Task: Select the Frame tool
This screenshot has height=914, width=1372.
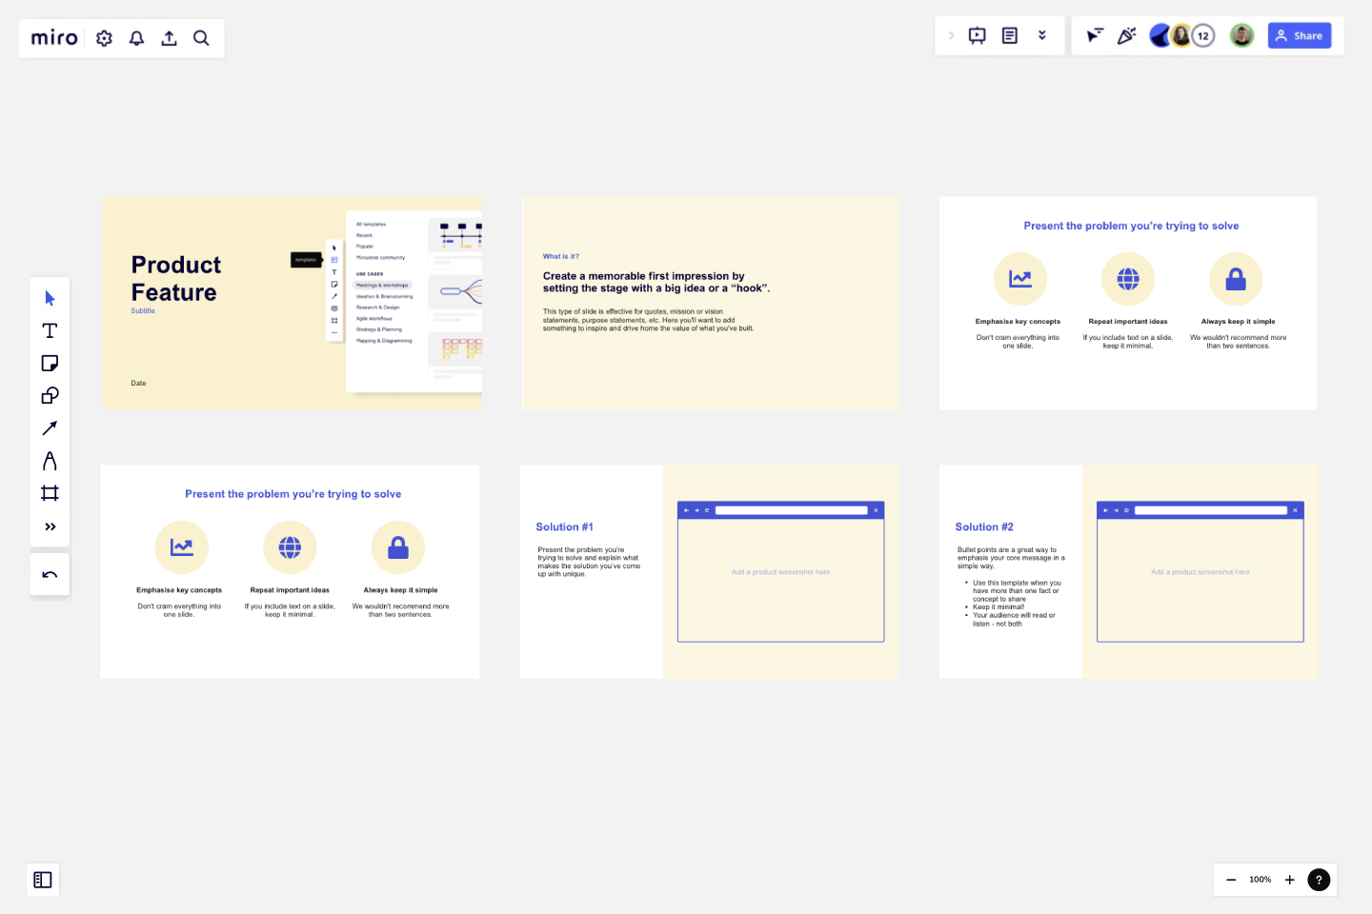Action: pyautogui.click(x=50, y=492)
